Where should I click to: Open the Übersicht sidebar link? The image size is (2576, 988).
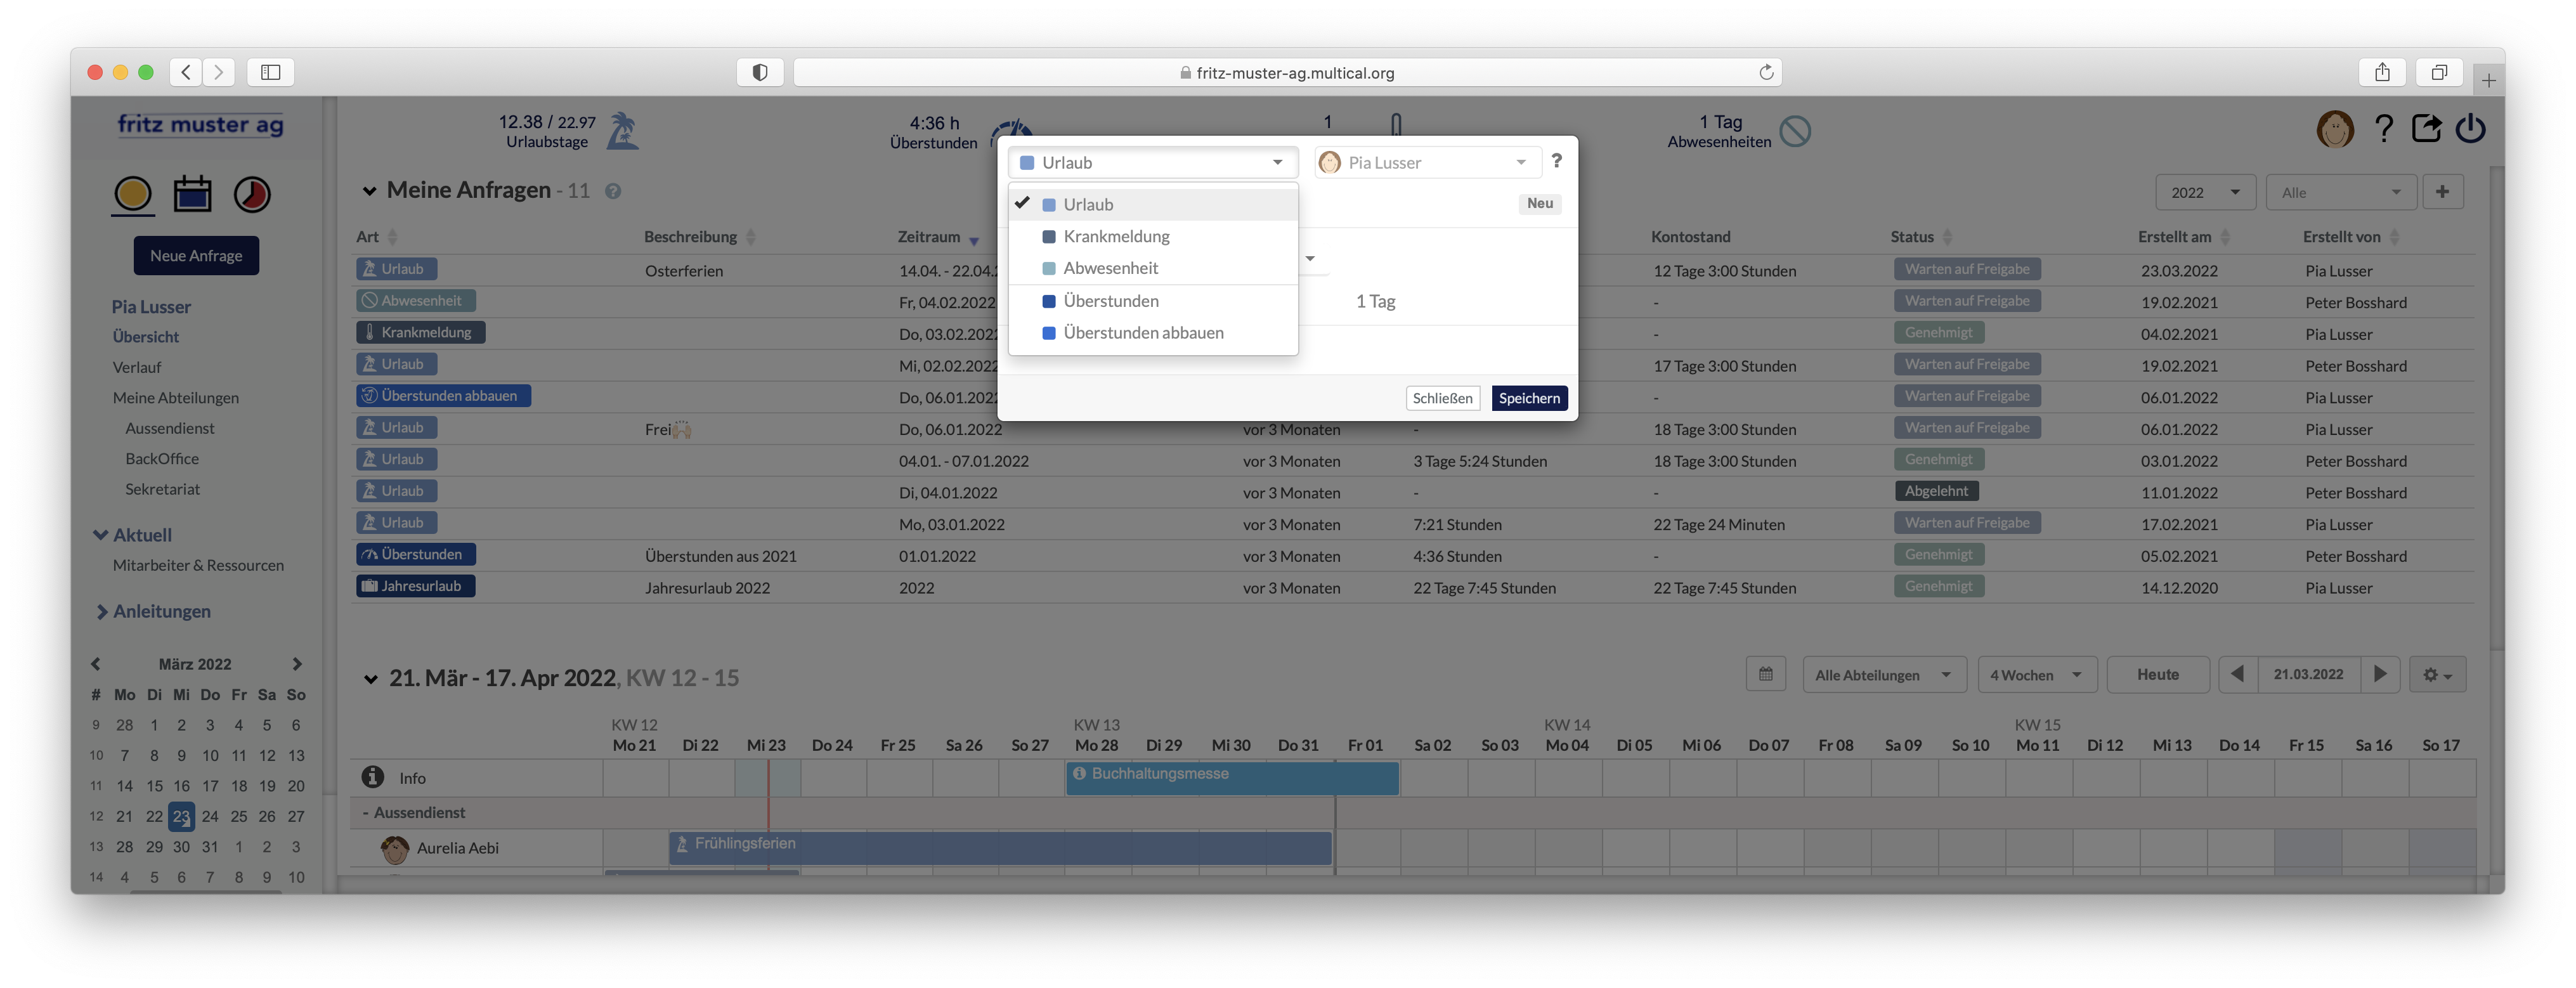pos(146,337)
